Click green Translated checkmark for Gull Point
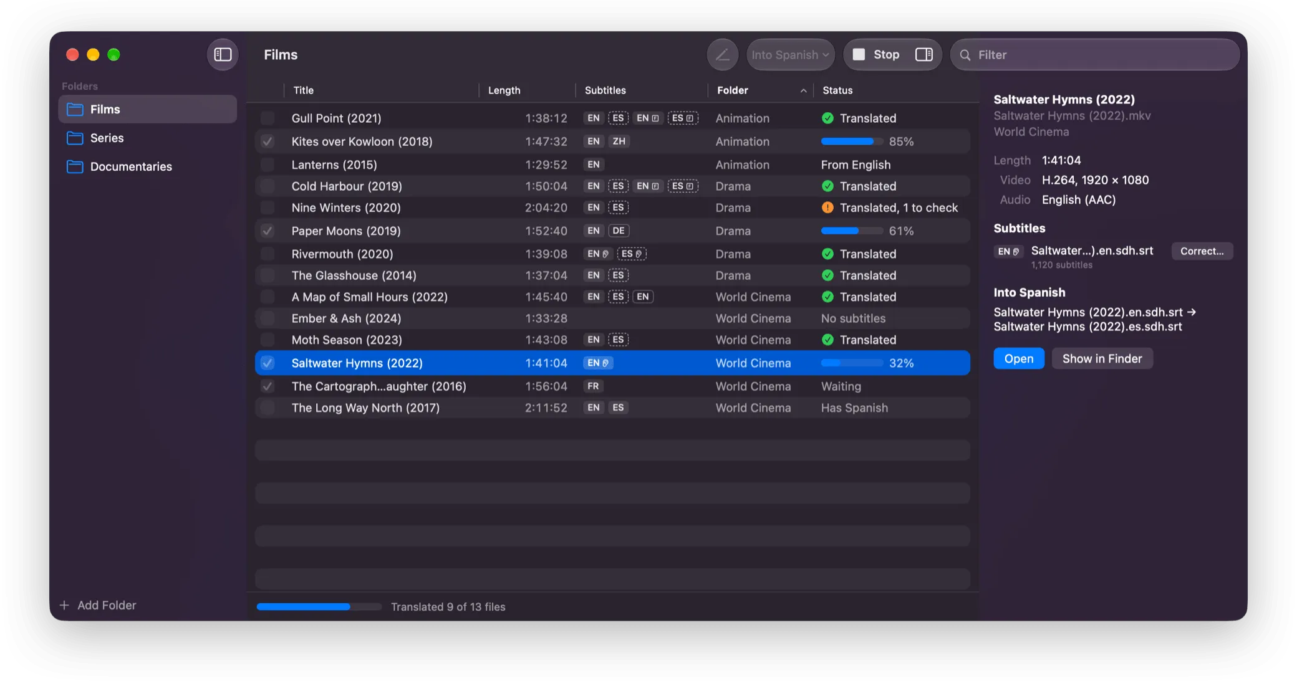 pos(827,118)
